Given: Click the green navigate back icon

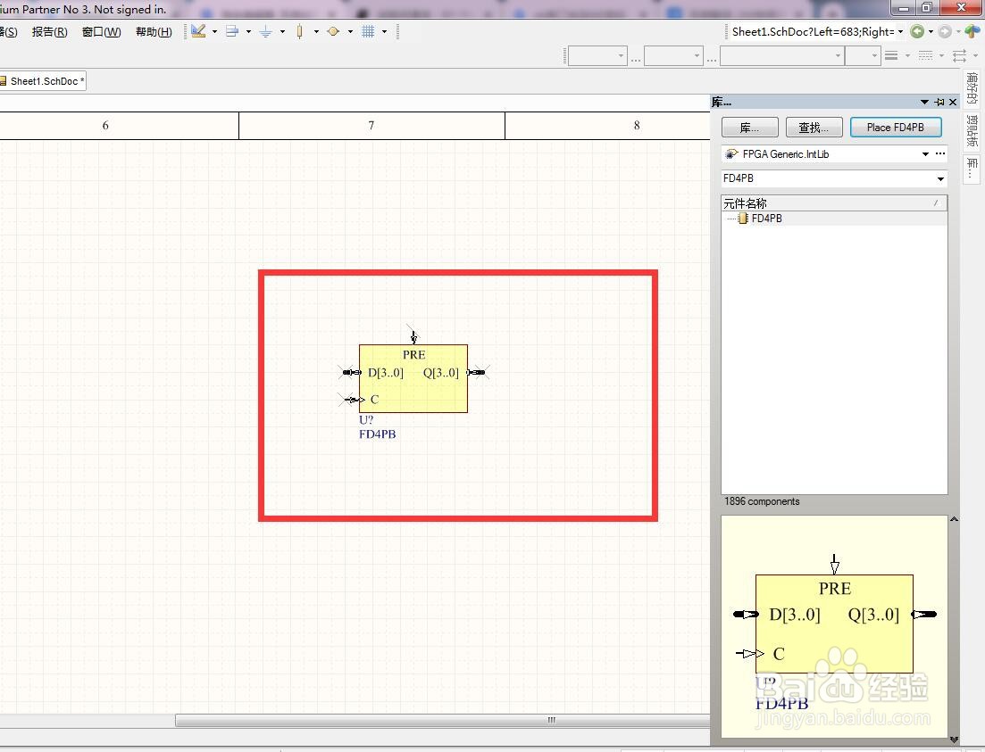Looking at the screenshot, I should [x=917, y=31].
